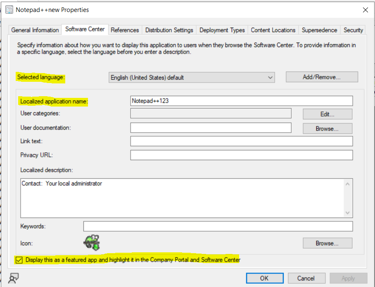Screen dimensions: 375x287
Task: Click the description scrollbar down arrow
Action: pyautogui.click(x=348, y=213)
